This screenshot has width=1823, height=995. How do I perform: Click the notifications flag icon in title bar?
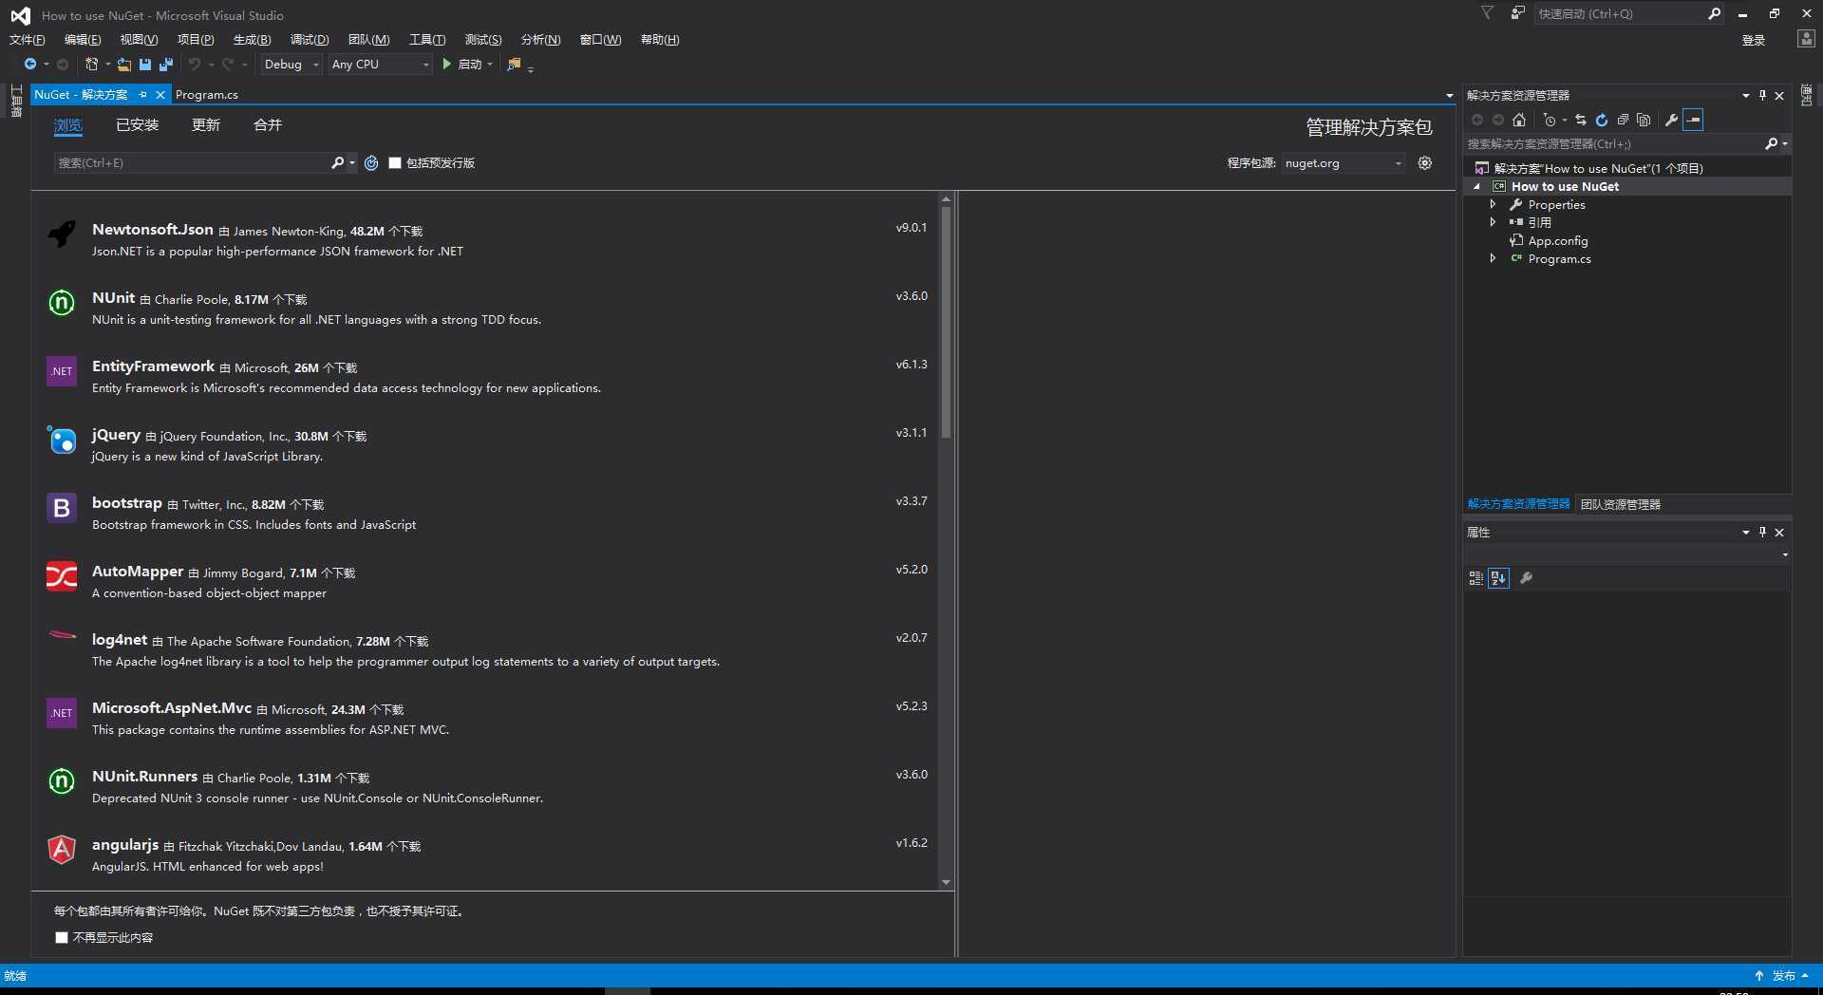click(x=1487, y=12)
